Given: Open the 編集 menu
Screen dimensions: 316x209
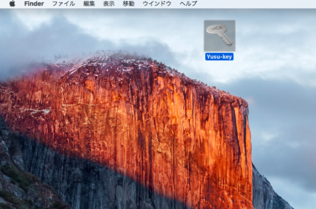Looking at the screenshot, I should pos(89,4).
